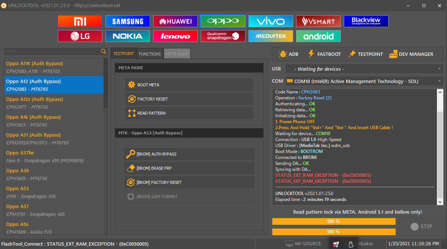Select the MediaTek brand logo
Viewport: 447px width, 249px height.
point(271,36)
